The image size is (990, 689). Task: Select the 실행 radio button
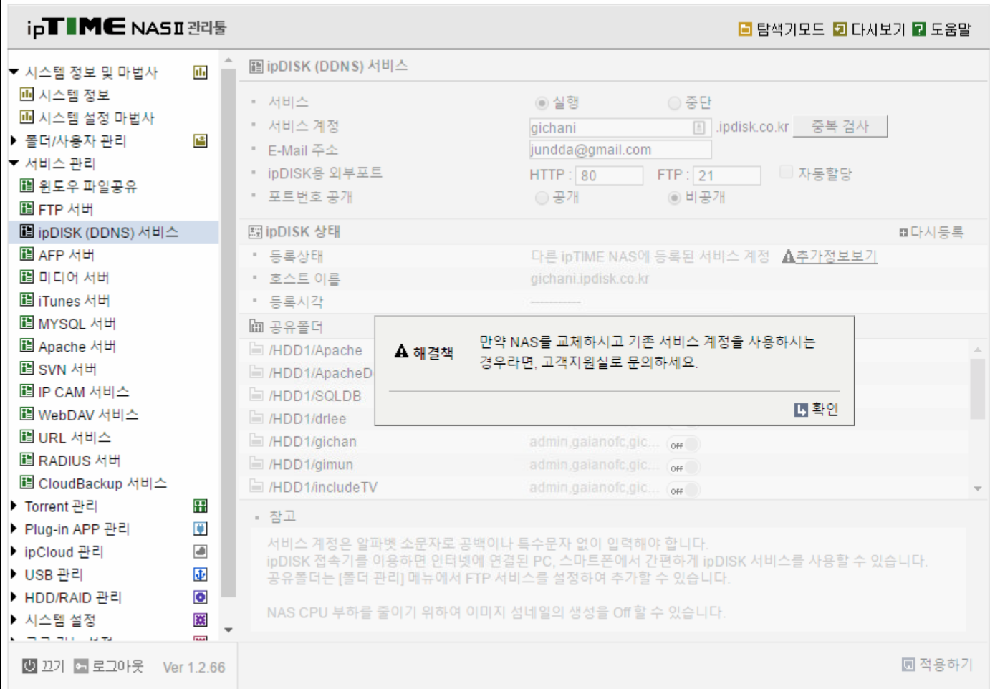[542, 103]
